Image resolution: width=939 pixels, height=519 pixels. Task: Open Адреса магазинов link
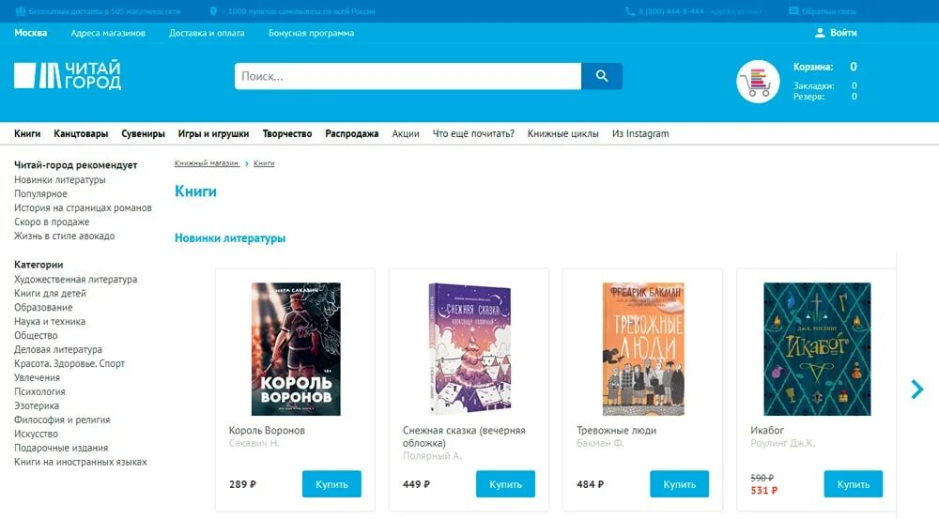(108, 33)
